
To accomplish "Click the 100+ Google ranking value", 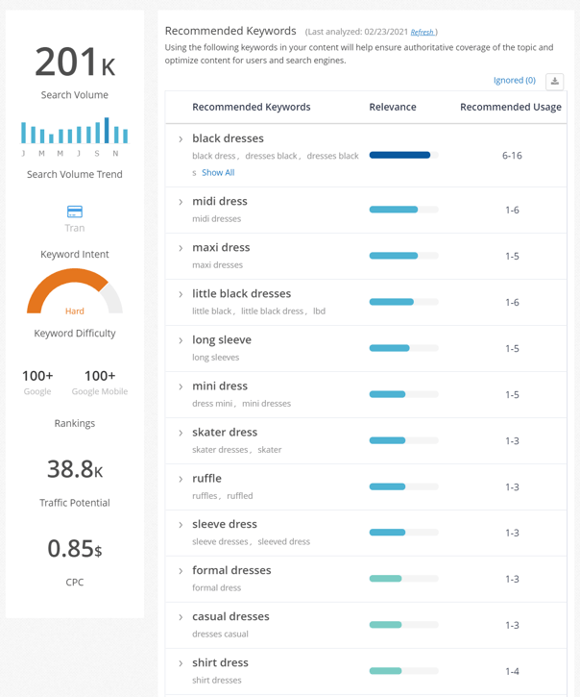I will pyautogui.click(x=37, y=376).
